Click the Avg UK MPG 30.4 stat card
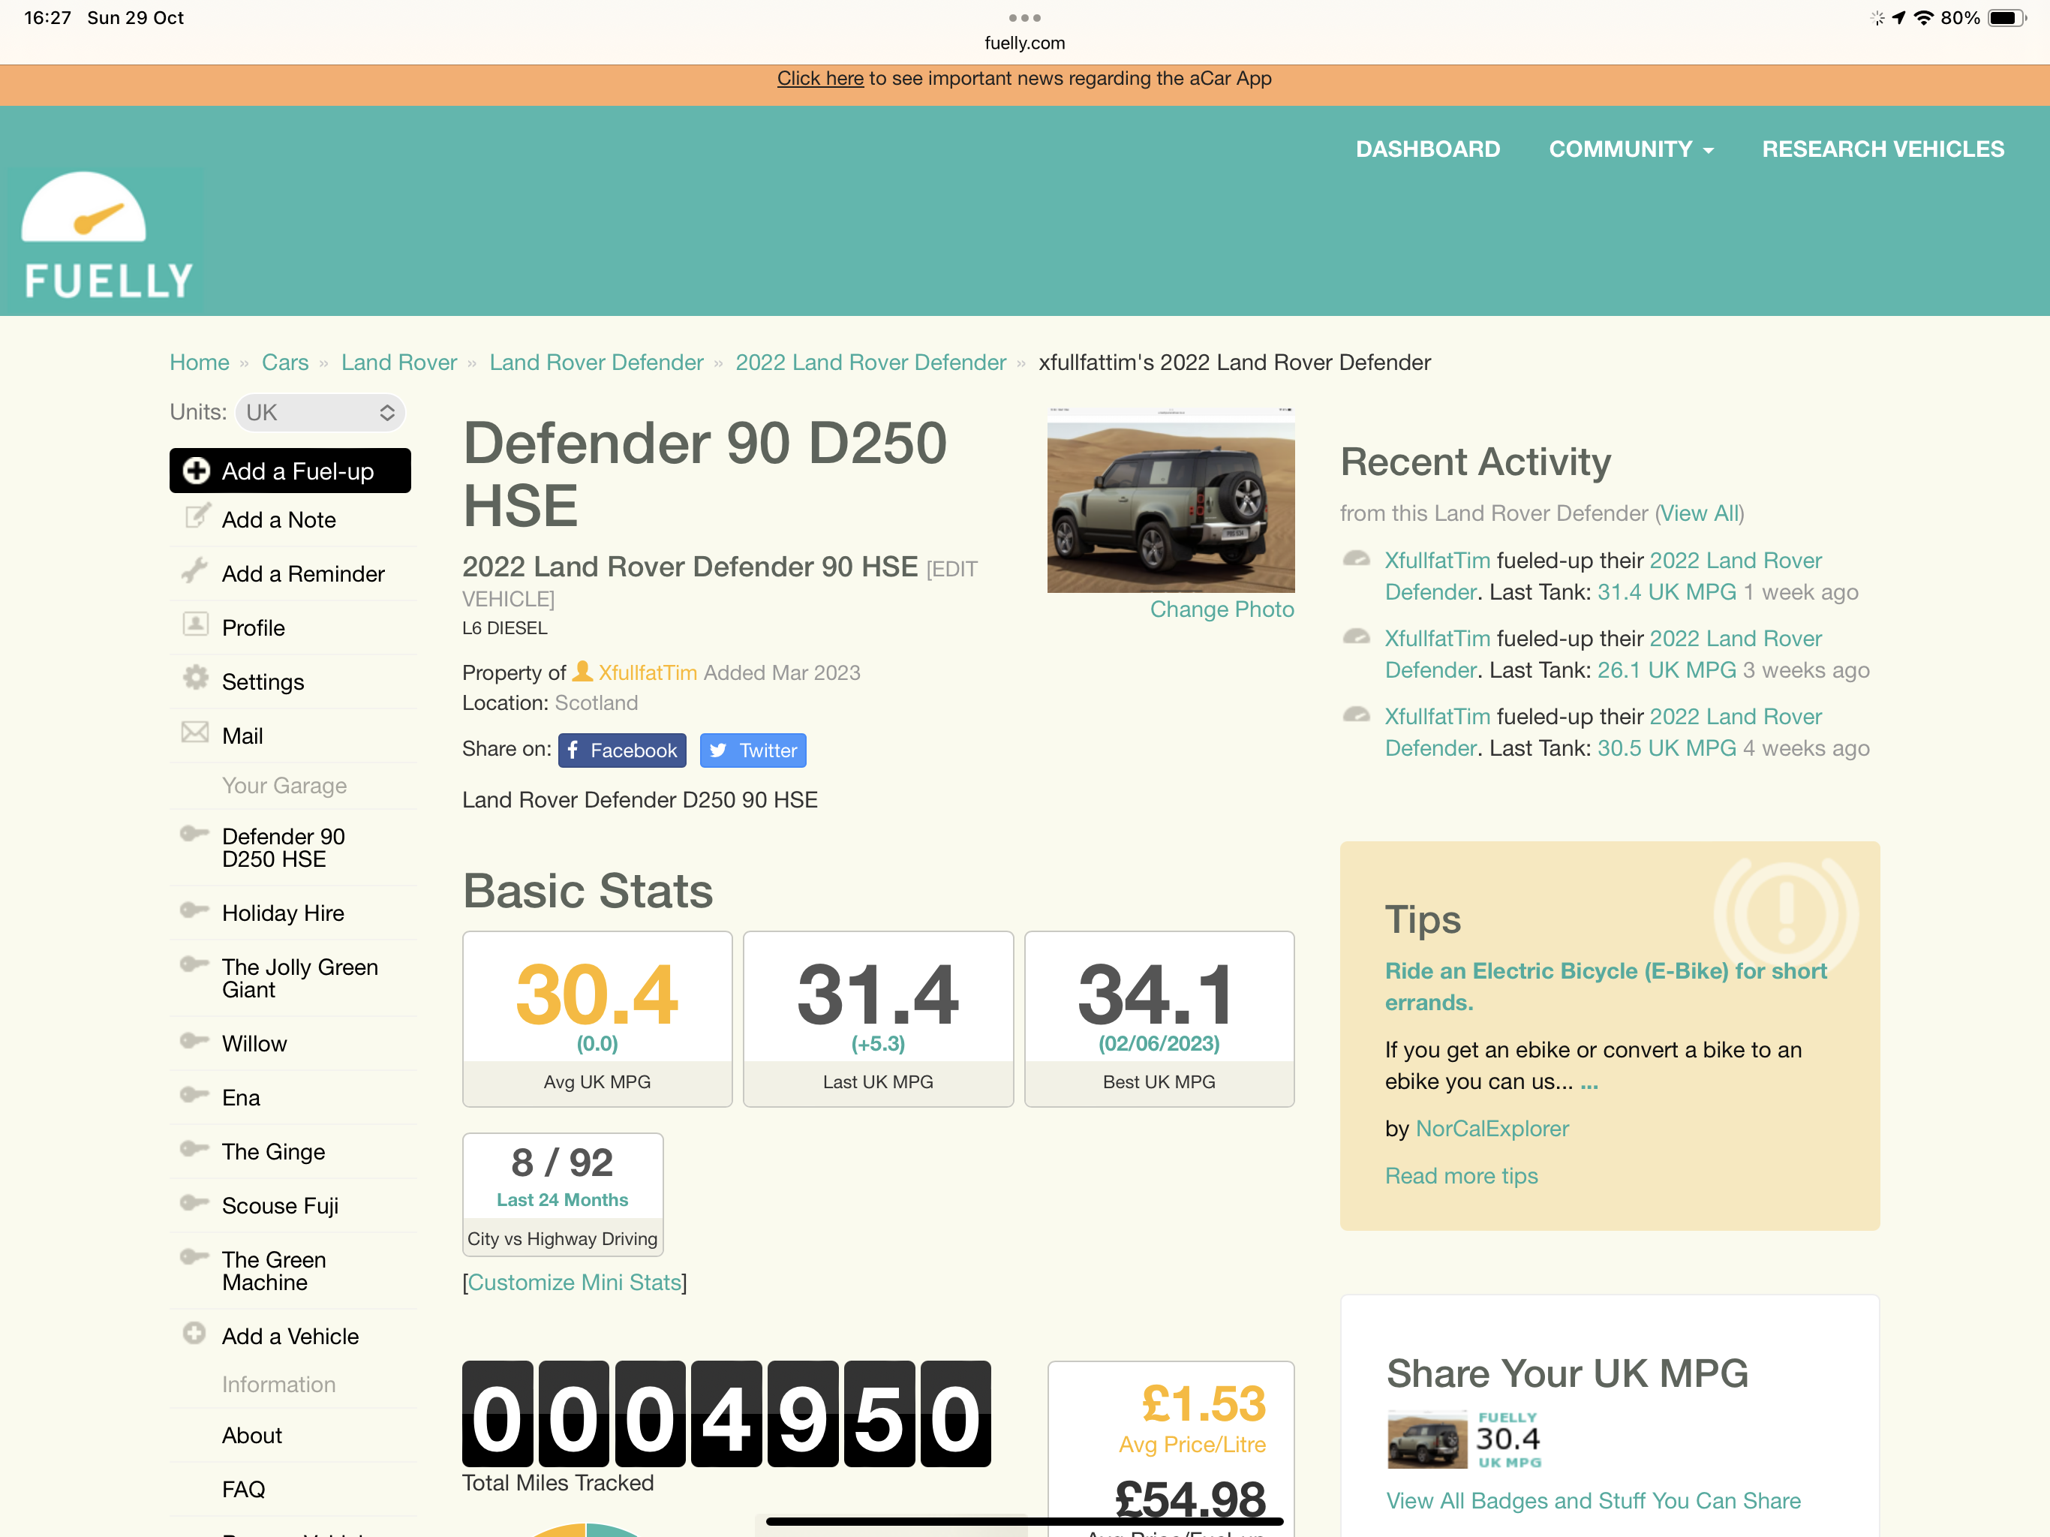Image resolution: width=2050 pixels, height=1537 pixels. pyautogui.click(x=598, y=1020)
